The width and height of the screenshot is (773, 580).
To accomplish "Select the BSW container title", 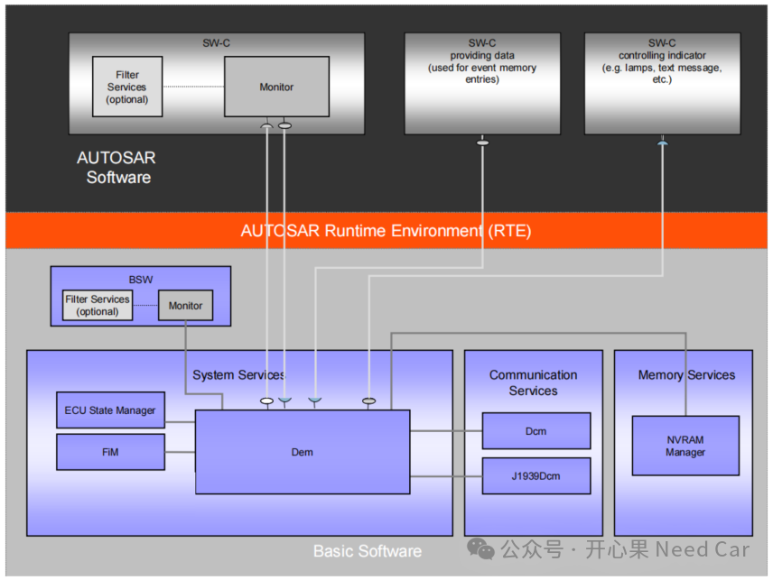I will 141,280.
